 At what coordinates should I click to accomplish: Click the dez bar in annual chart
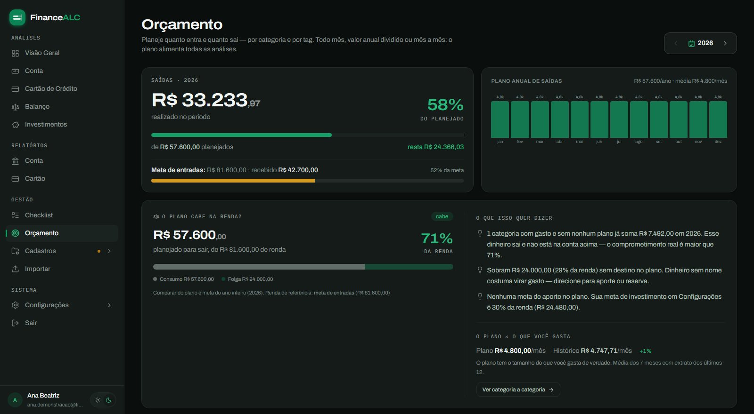[x=718, y=119]
